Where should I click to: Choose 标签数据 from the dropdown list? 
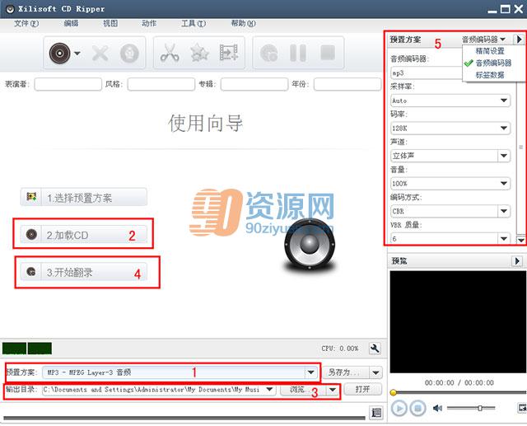coord(490,75)
